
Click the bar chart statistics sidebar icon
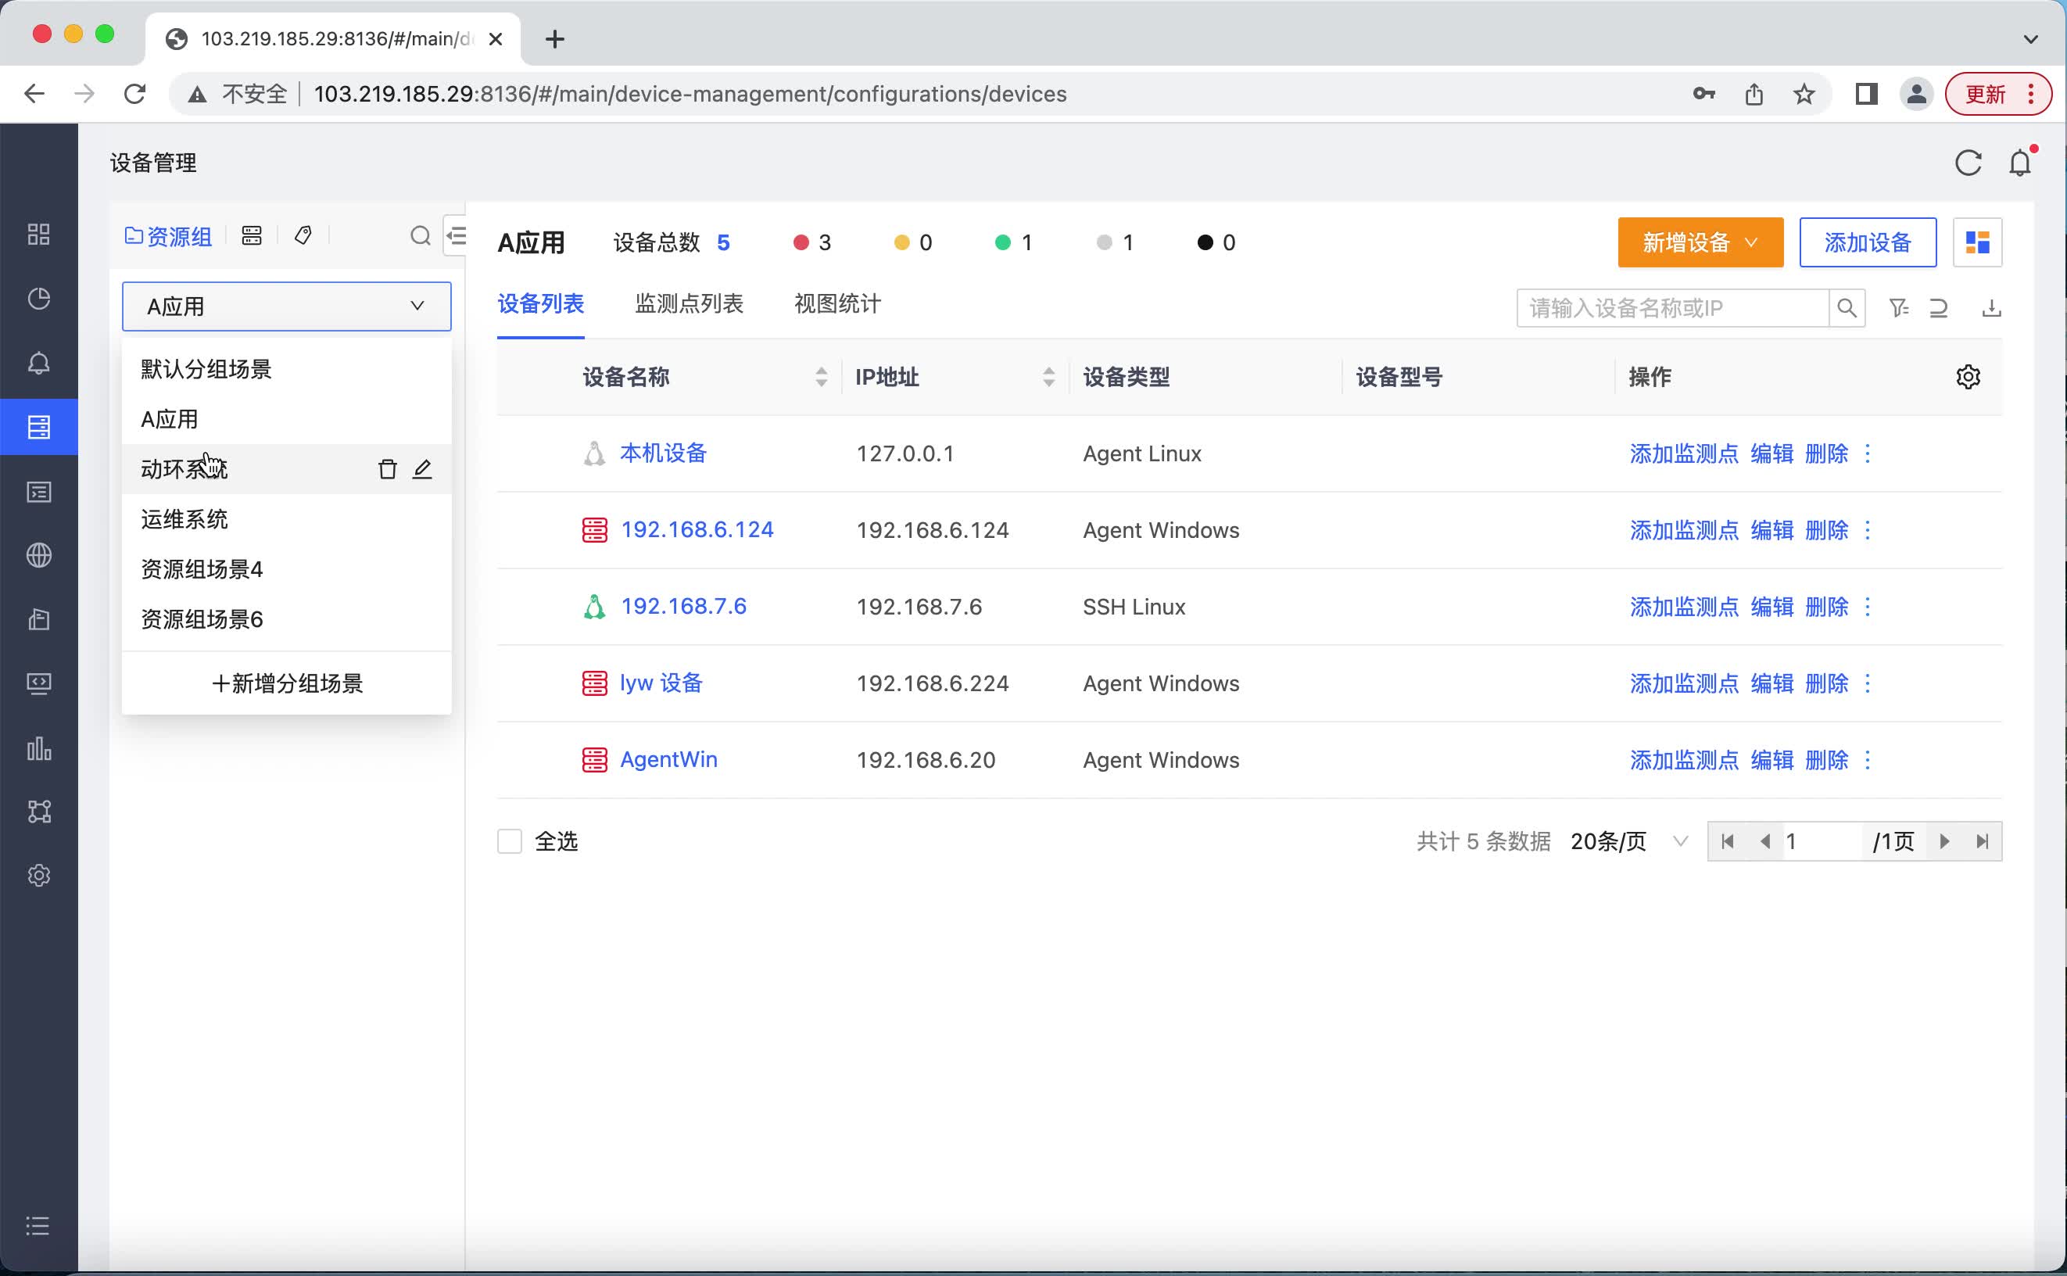[39, 748]
